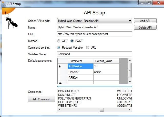The width and height of the screenshot is (164, 117).
Task: Select the CHECKDAT command in second column
Action: tap(124, 102)
